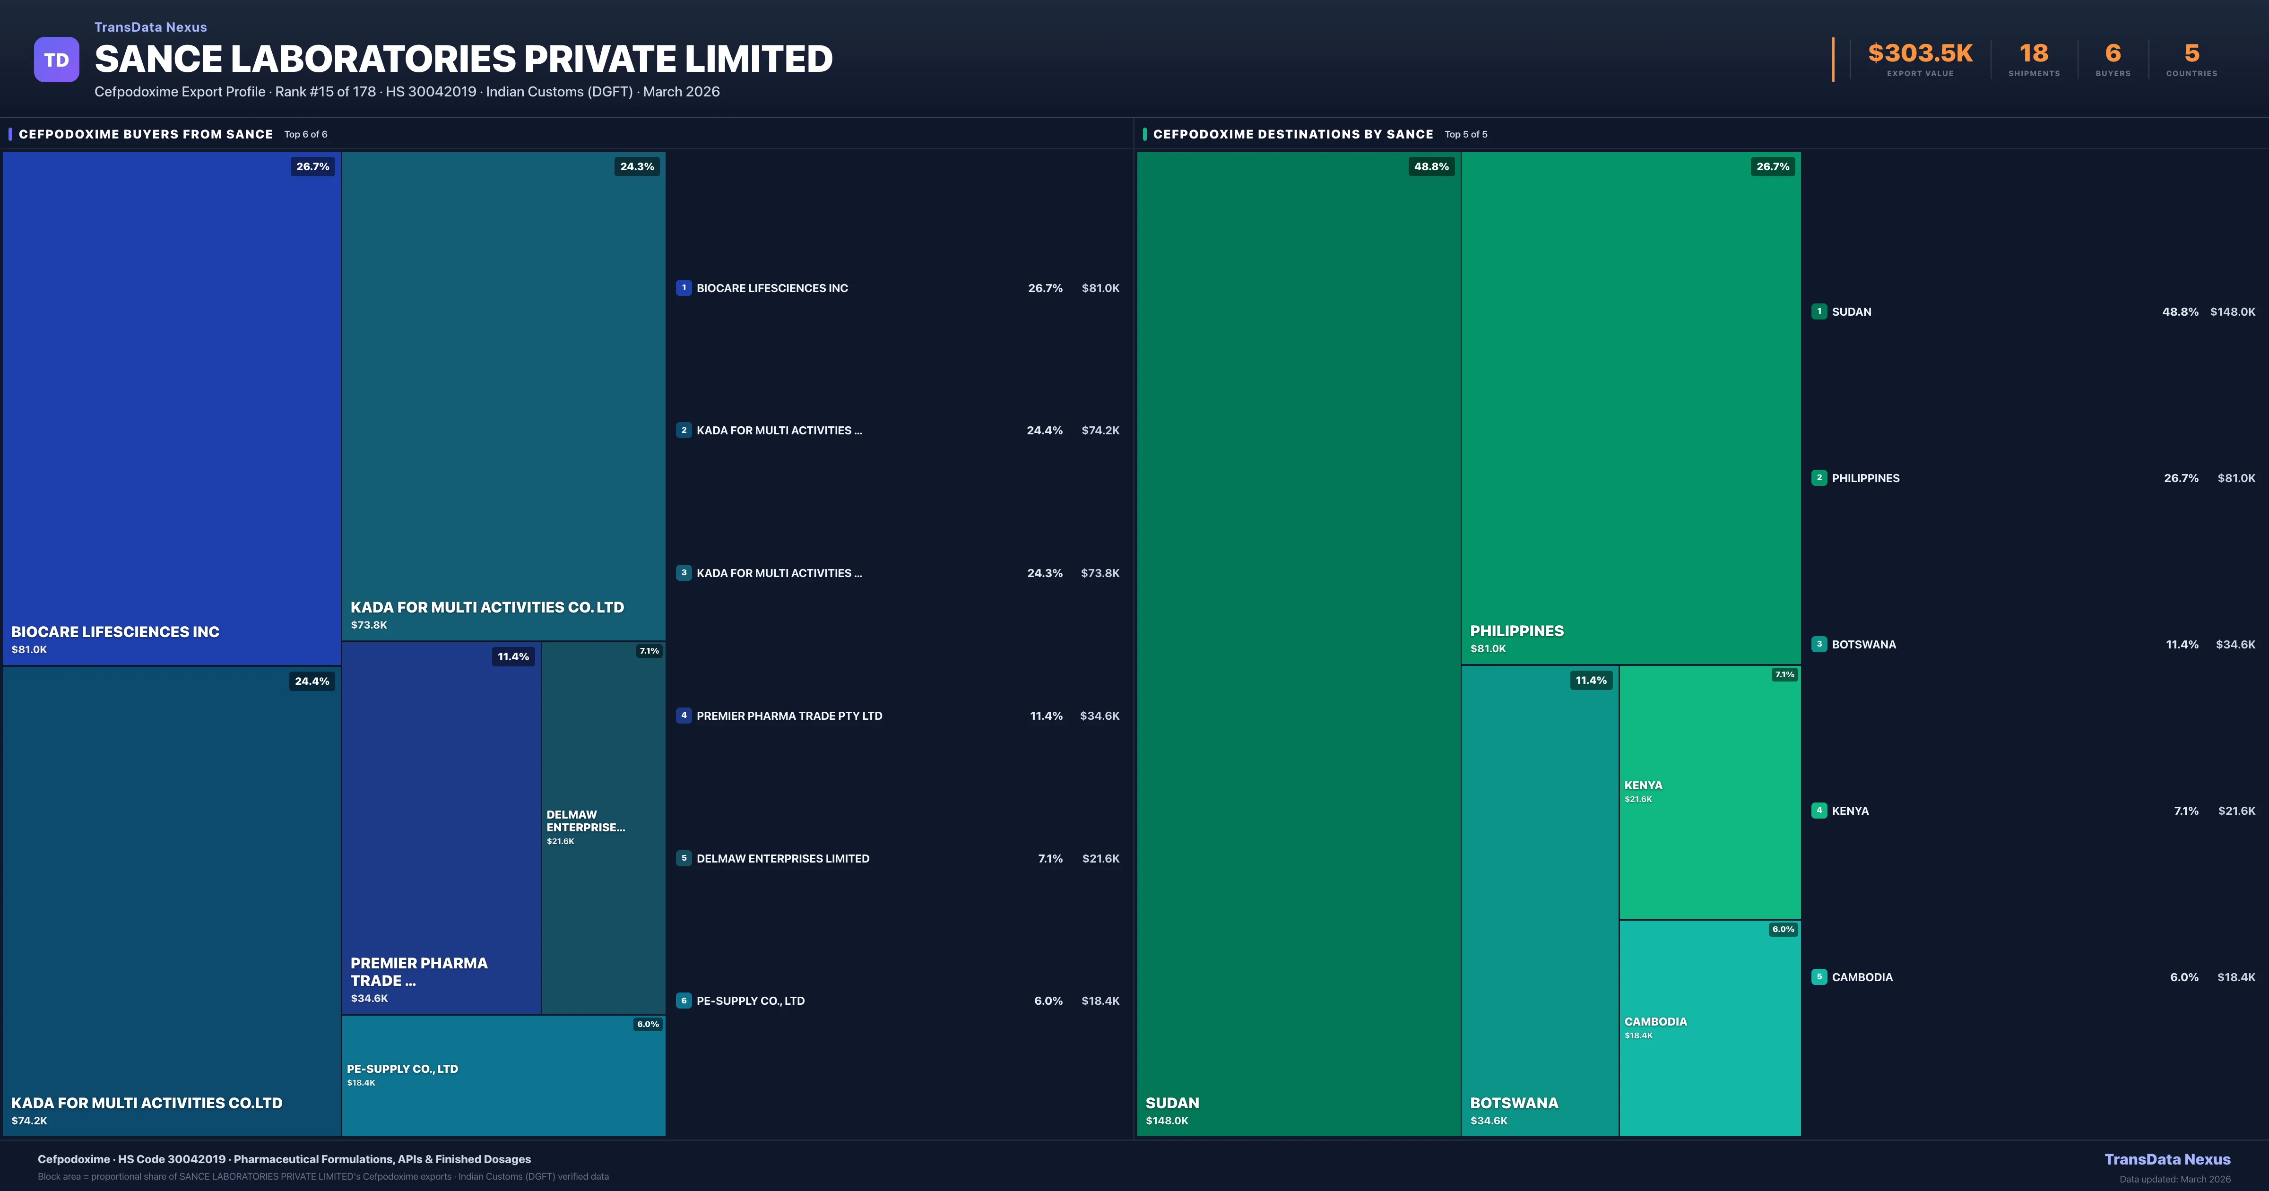Viewport: 2269px width, 1191px height.
Task: Select the BIOCARE LIFESCIENCES INC treemap block
Action: (x=172, y=408)
